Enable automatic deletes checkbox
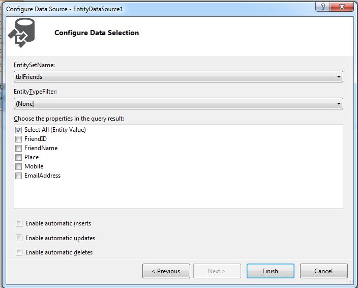 click(19, 252)
